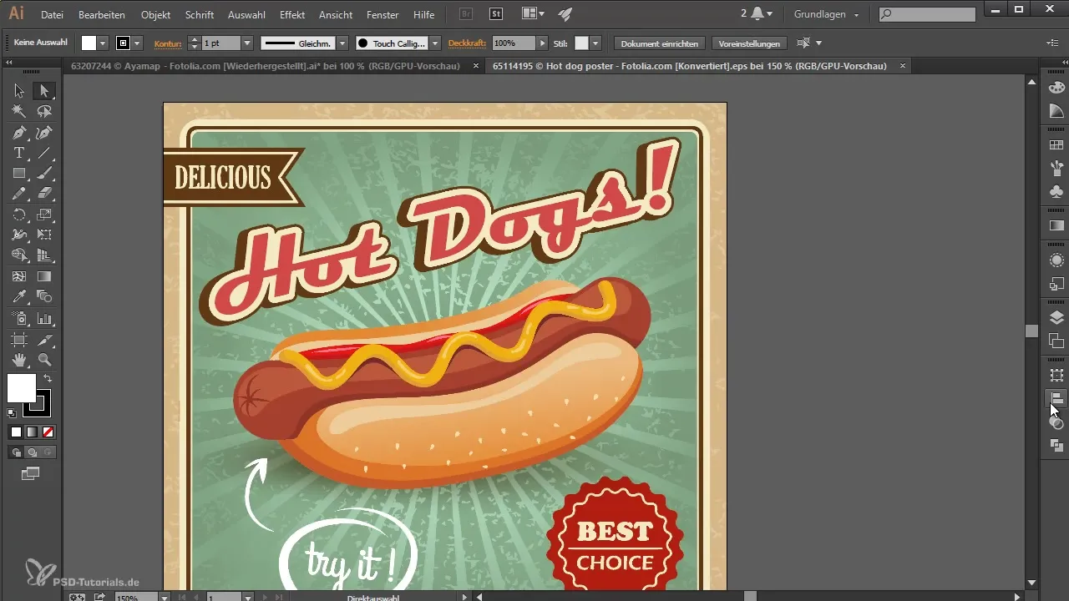Select the Type tool
The width and height of the screenshot is (1069, 601).
tap(19, 153)
